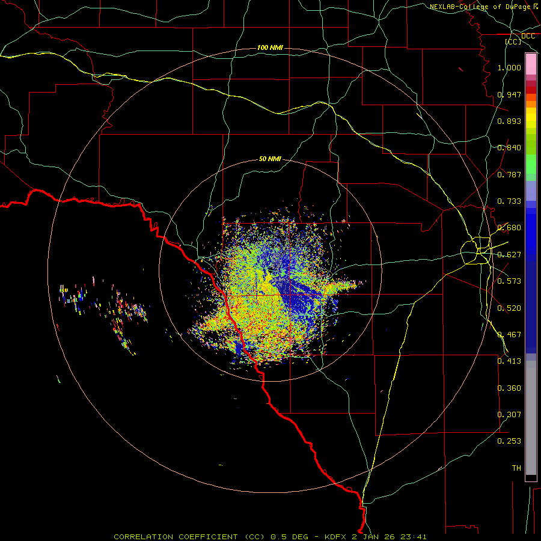Screen dimensions: 541x541
Task: Click the 1.000 value on color scale
Action: coord(509,67)
